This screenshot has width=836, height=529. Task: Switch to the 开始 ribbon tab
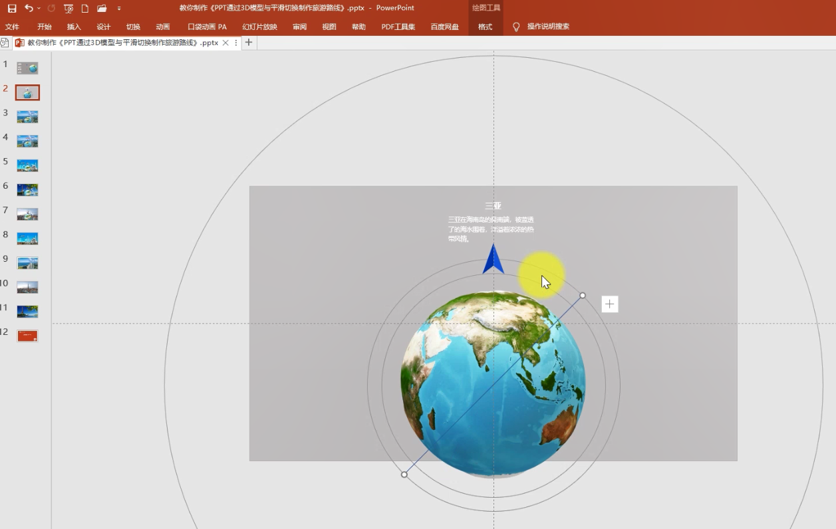tap(45, 27)
